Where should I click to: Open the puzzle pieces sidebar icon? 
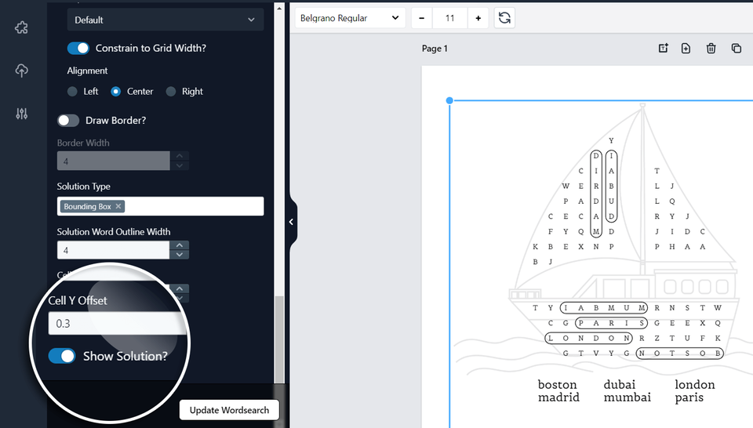click(x=21, y=28)
